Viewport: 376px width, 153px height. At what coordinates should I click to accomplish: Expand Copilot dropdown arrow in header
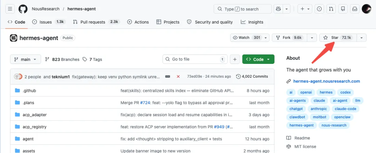tap(287, 9)
